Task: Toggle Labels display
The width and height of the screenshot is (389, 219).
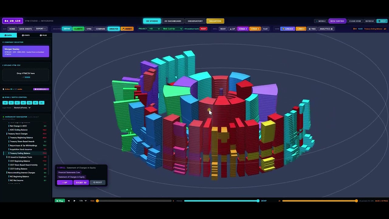Action: coord(301,29)
